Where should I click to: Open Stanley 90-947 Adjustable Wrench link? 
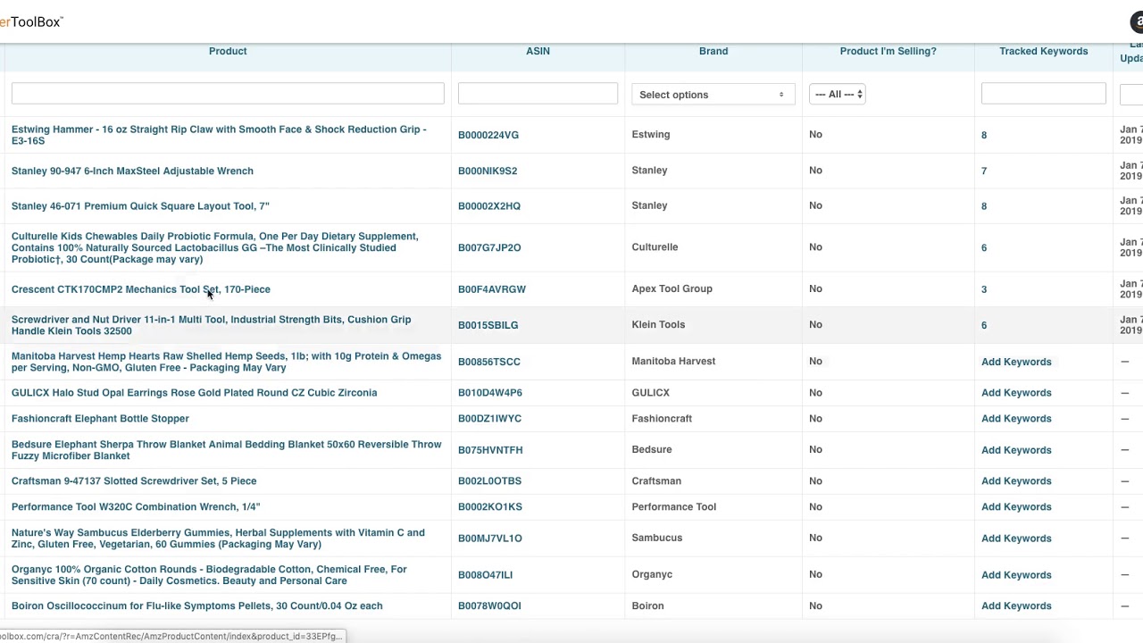pos(132,171)
